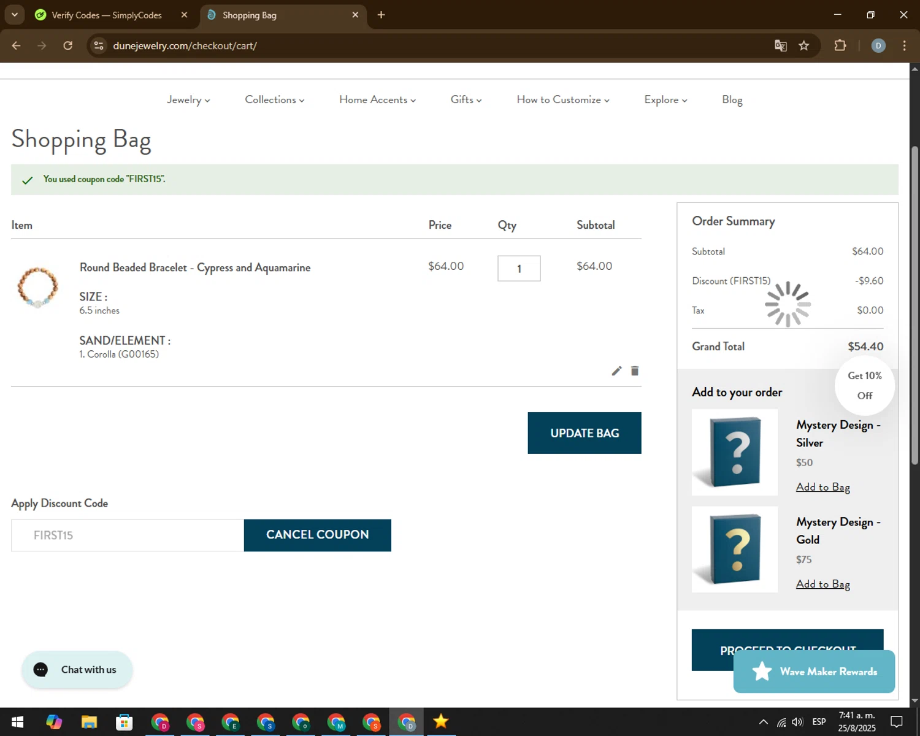Open the Chrome profile avatar D
This screenshot has height=736, width=920.
(878, 45)
